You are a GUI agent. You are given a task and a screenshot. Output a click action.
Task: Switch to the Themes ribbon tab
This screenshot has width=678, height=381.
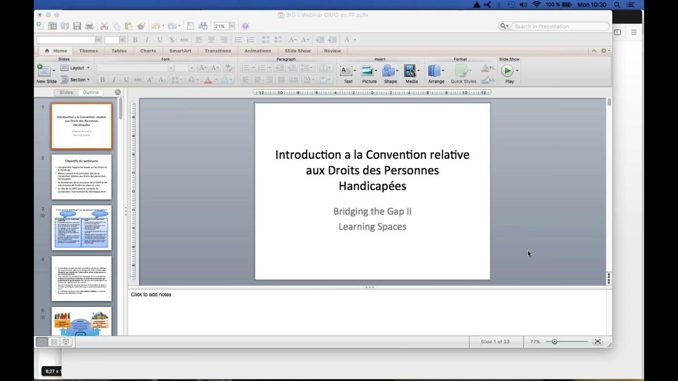coord(88,51)
